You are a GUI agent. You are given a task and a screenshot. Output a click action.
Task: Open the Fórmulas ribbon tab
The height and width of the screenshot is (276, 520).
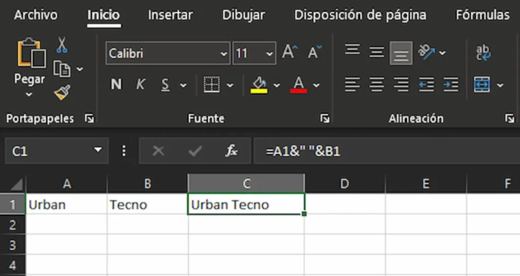pyautogui.click(x=482, y=15)
